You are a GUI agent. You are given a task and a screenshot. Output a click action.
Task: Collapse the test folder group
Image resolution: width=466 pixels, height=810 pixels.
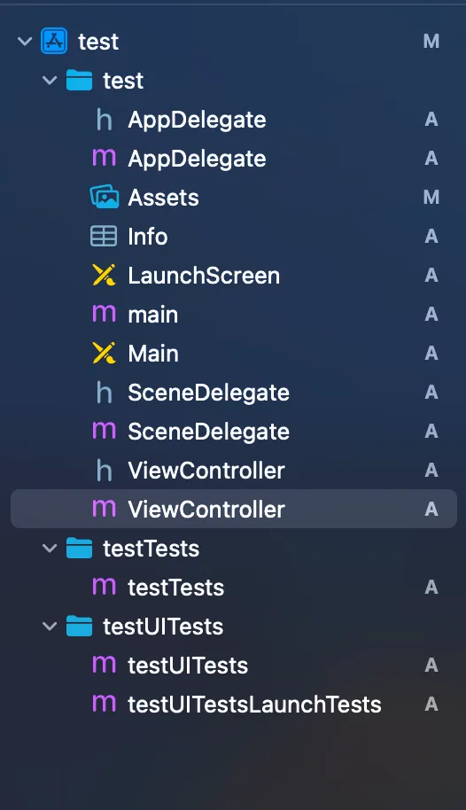click(x=50, y=81)
